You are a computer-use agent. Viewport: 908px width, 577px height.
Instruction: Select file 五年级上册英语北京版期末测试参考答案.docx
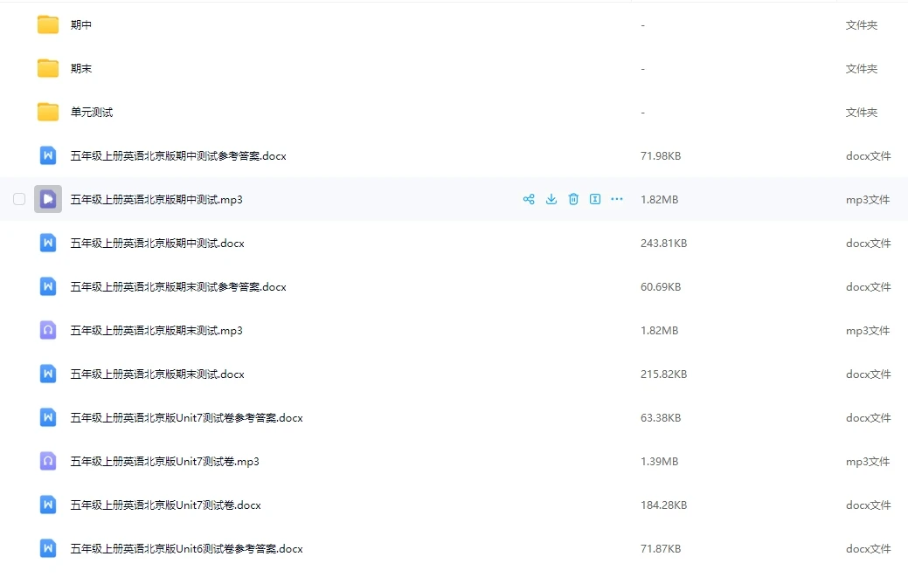coord(178,287)
